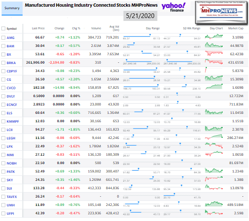
Task: Open the NOBH ticker link
Action: point(12,163)
